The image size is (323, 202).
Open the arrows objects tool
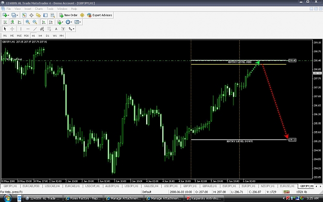click(x=70, y=29)
